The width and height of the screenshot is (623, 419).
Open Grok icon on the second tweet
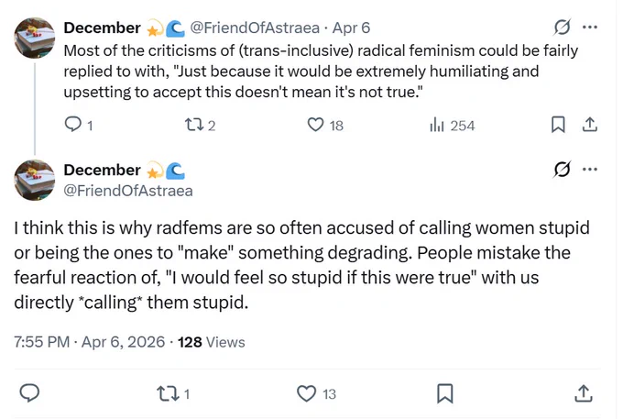point(562,170)
